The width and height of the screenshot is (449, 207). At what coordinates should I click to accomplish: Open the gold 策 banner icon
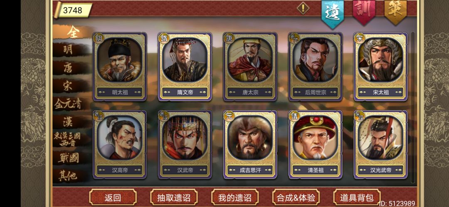pyautogui.click(x=395, y=12)
